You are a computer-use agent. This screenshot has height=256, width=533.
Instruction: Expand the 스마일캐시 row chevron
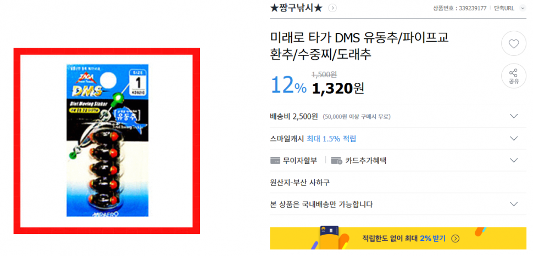[x=514, y=138]
